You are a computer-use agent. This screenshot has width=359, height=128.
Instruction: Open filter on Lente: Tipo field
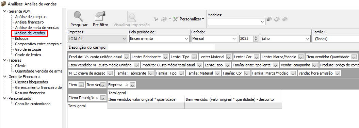coord(194,57)
